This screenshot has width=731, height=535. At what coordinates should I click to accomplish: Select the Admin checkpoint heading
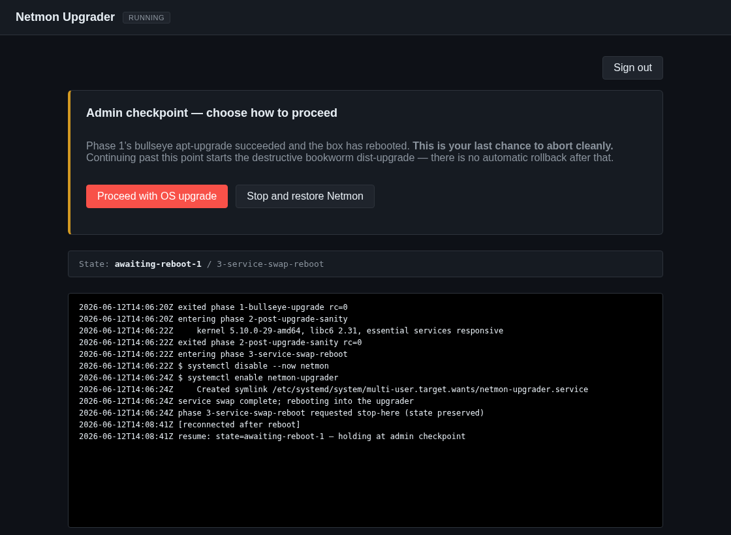[211, 113]
